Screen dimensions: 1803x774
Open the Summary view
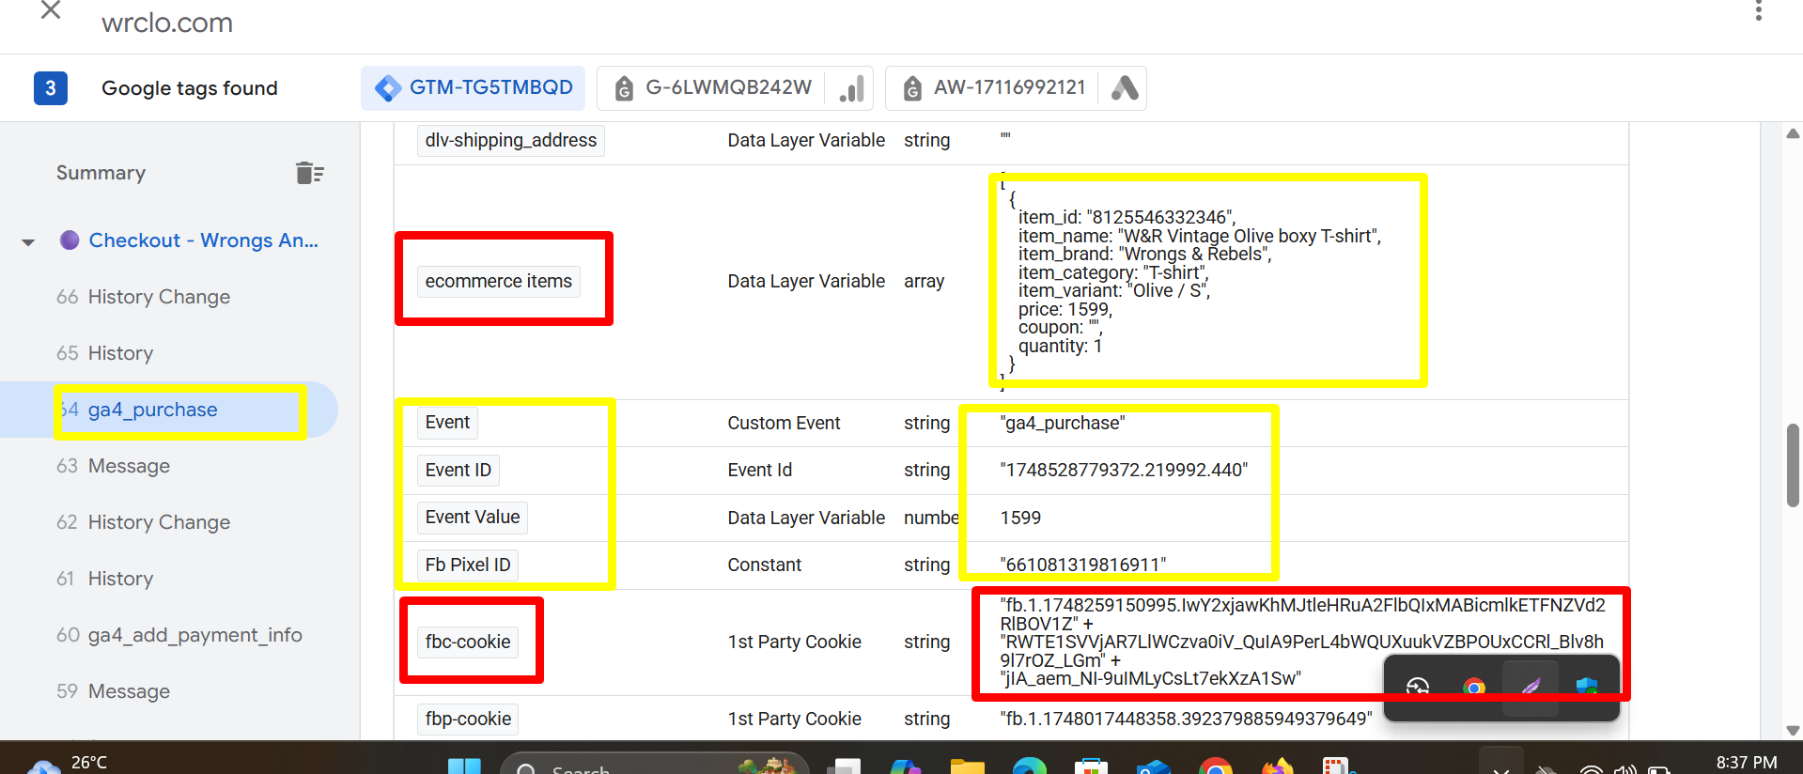click(101, 173)
